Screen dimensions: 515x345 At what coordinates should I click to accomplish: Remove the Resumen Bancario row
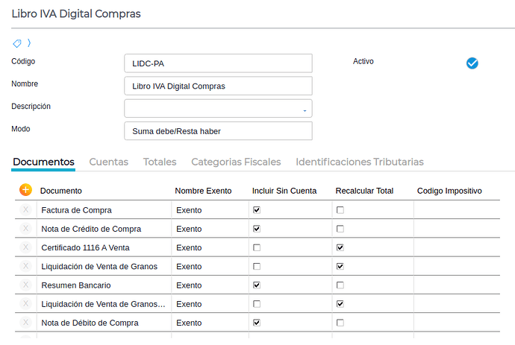pyautogui.click(x=25, y=285)
